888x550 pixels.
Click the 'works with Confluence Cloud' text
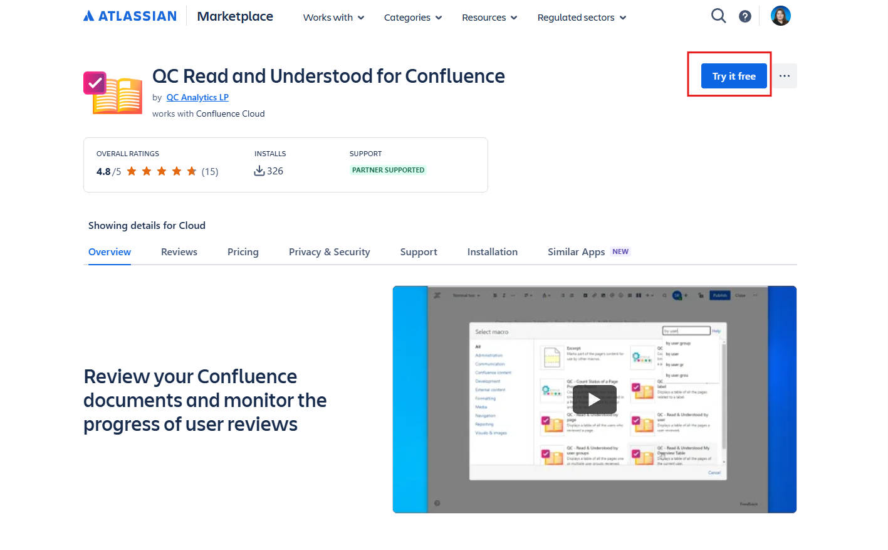209,114
